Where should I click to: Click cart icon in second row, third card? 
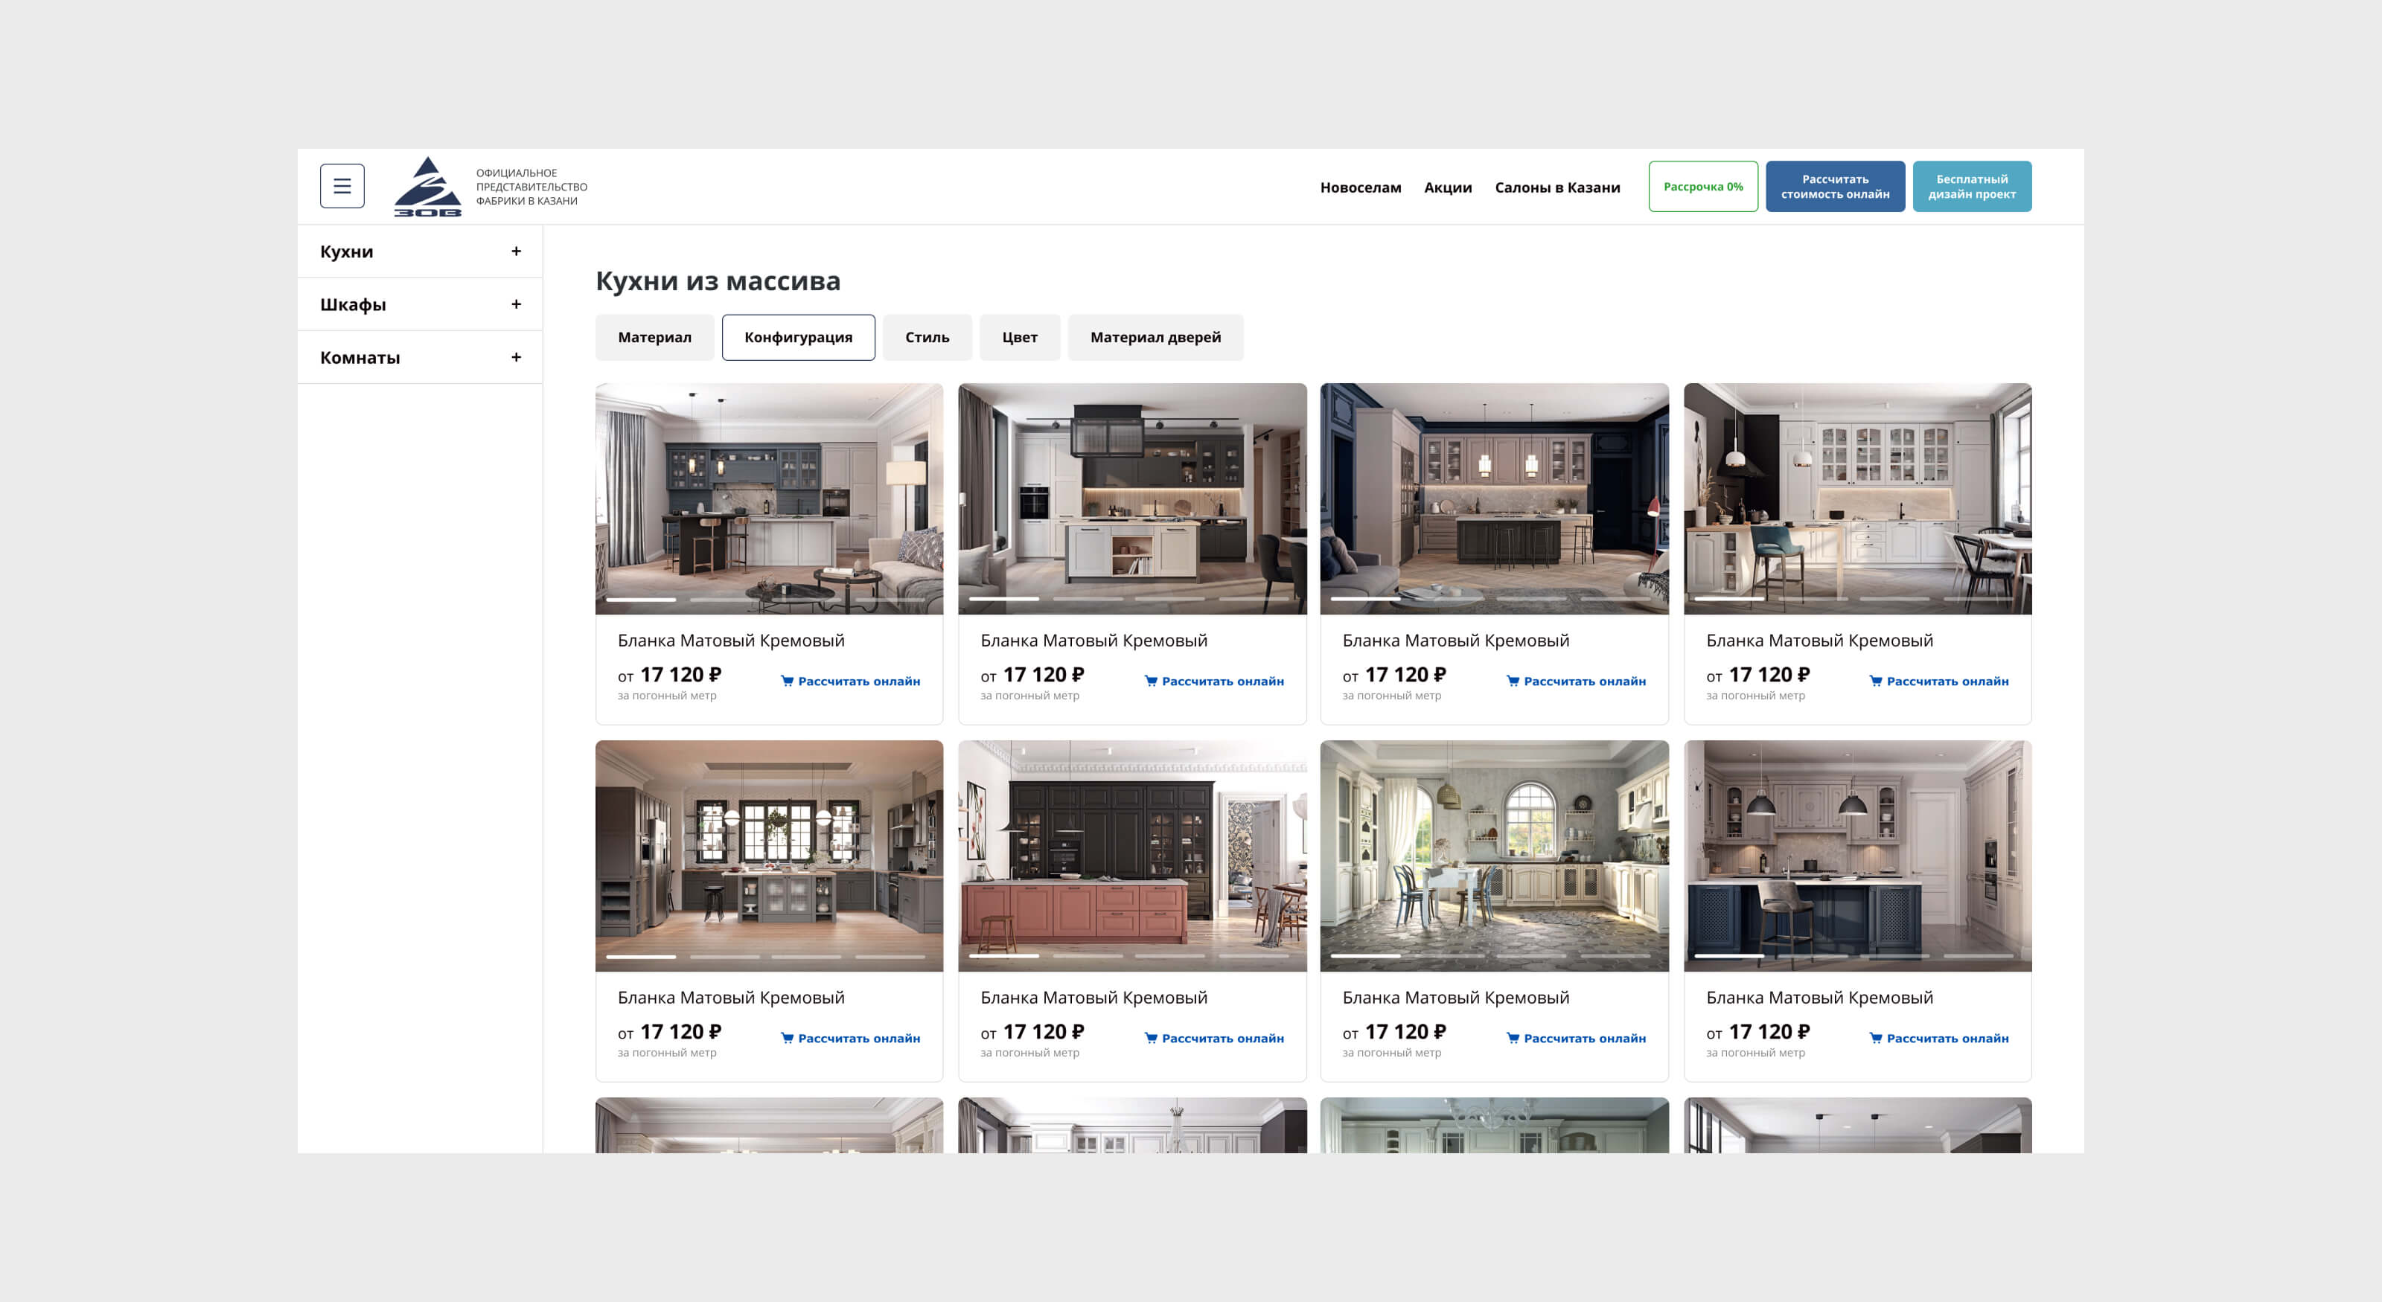point(1513,1038)
